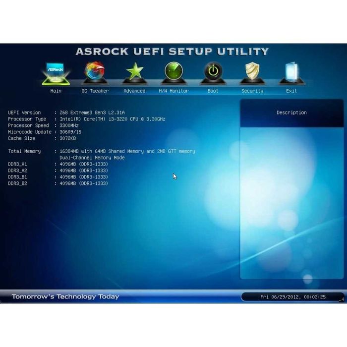
Task: Select the DDR3_B1 4096MB value
Action: point(84,177)
